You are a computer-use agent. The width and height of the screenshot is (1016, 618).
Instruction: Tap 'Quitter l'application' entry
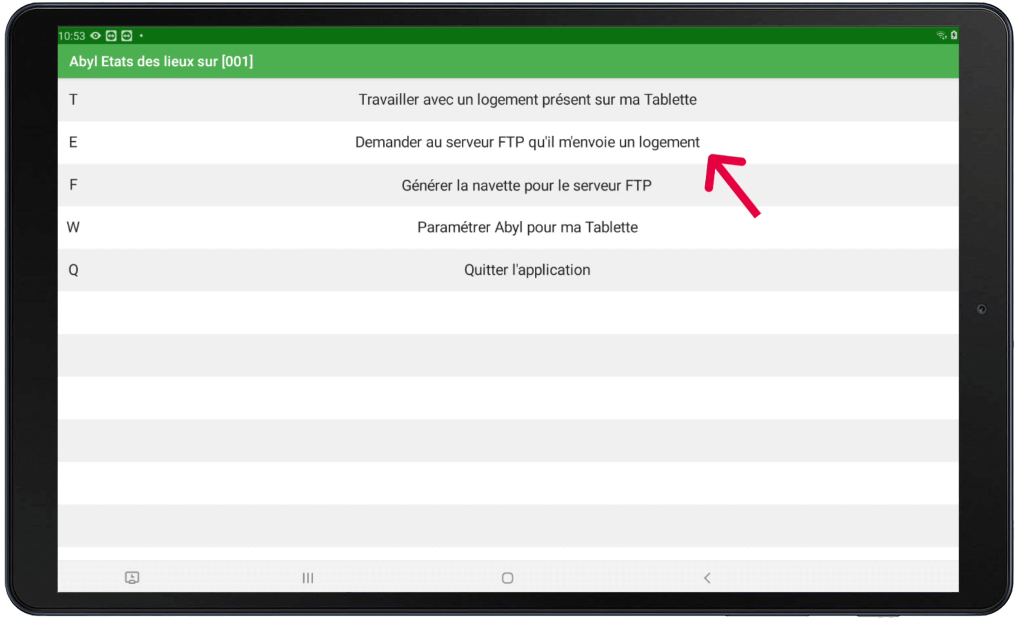(527, 270)
